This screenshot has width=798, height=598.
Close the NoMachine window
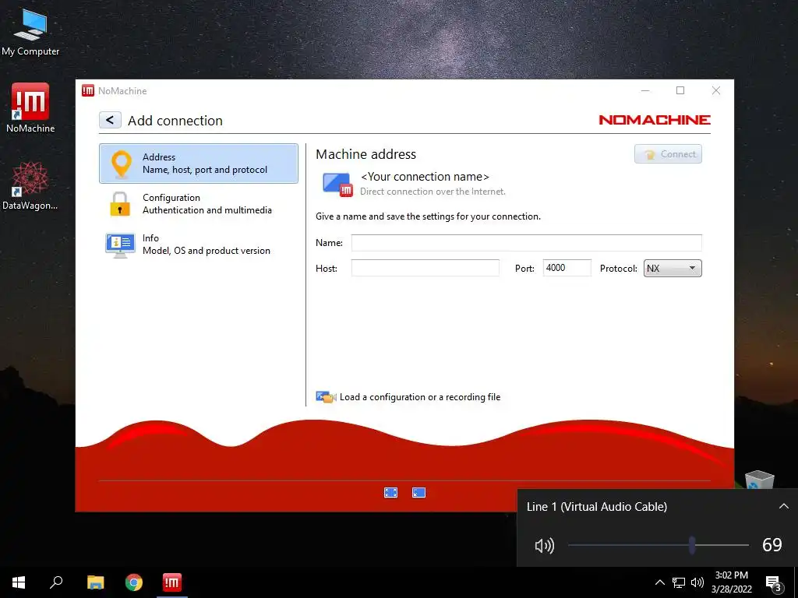[x=716, y=90]
